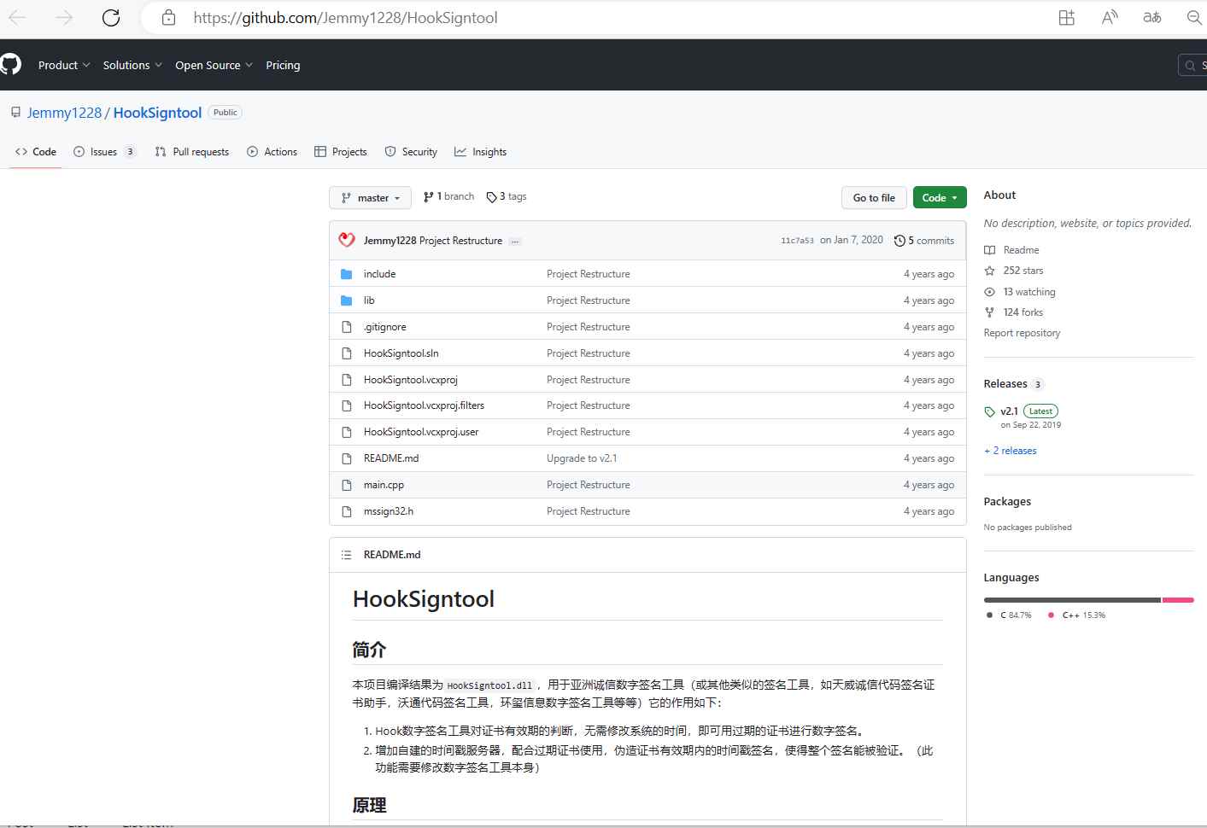
Task: Click the eye icon beside 13 watching
Action: pos(990,292)
